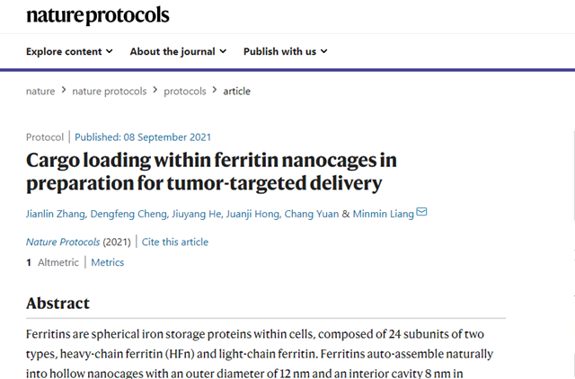Navigate to the protocols breadcrumb

[x=185, y=91]
